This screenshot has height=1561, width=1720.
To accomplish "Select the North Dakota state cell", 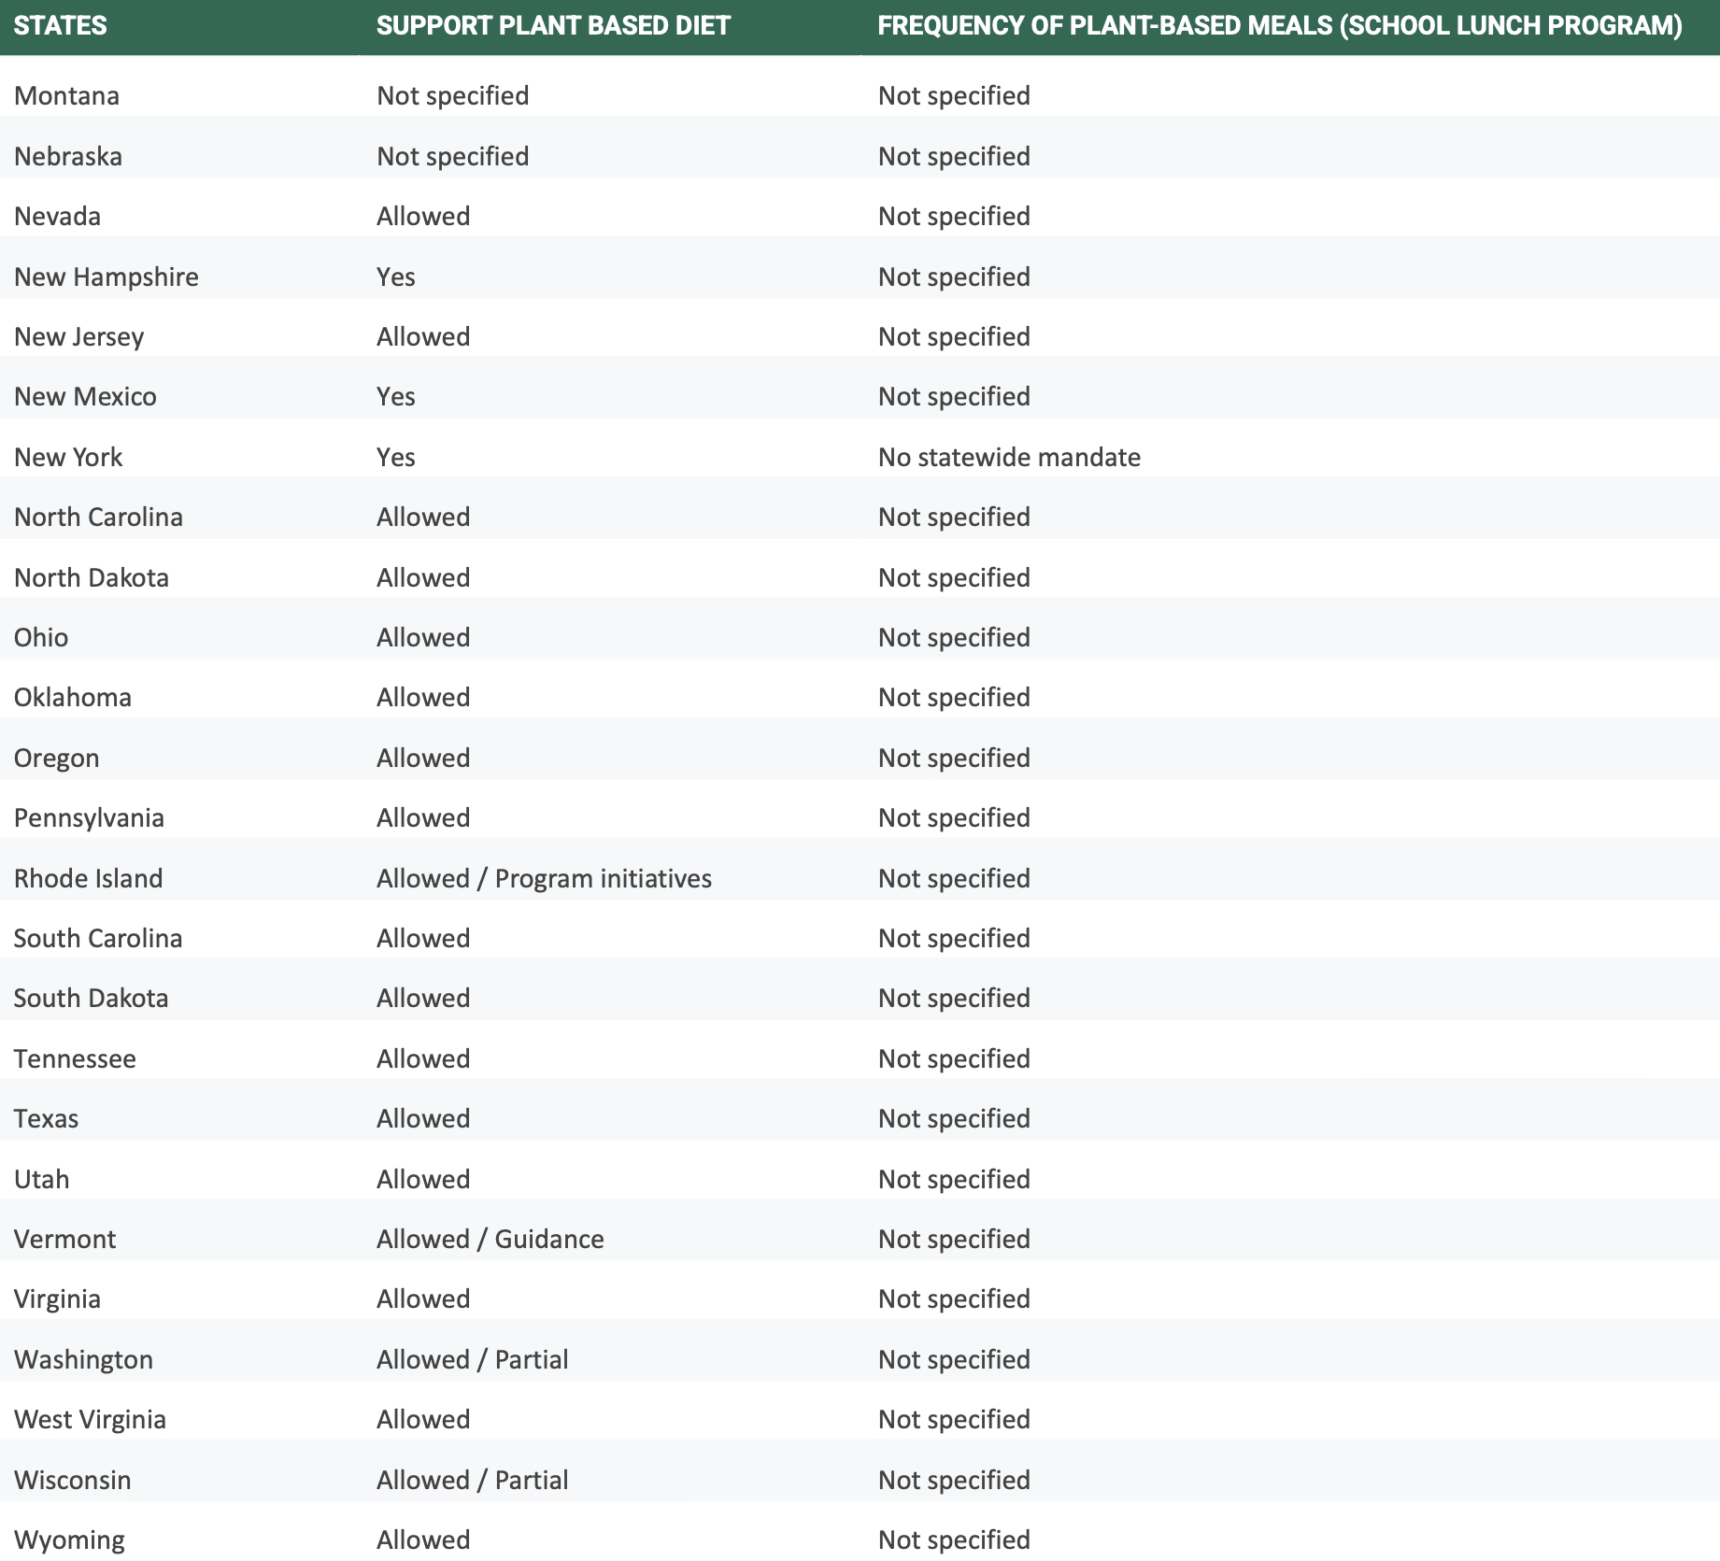I will point(92,578).
